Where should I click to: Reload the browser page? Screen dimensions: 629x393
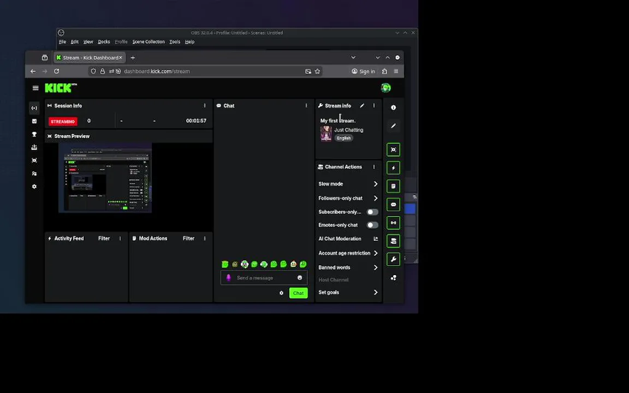[57, 72]
